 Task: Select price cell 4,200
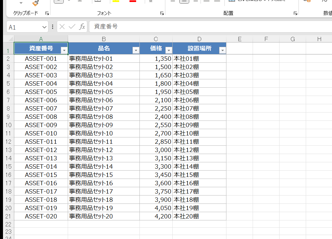(x=156, y=216)
